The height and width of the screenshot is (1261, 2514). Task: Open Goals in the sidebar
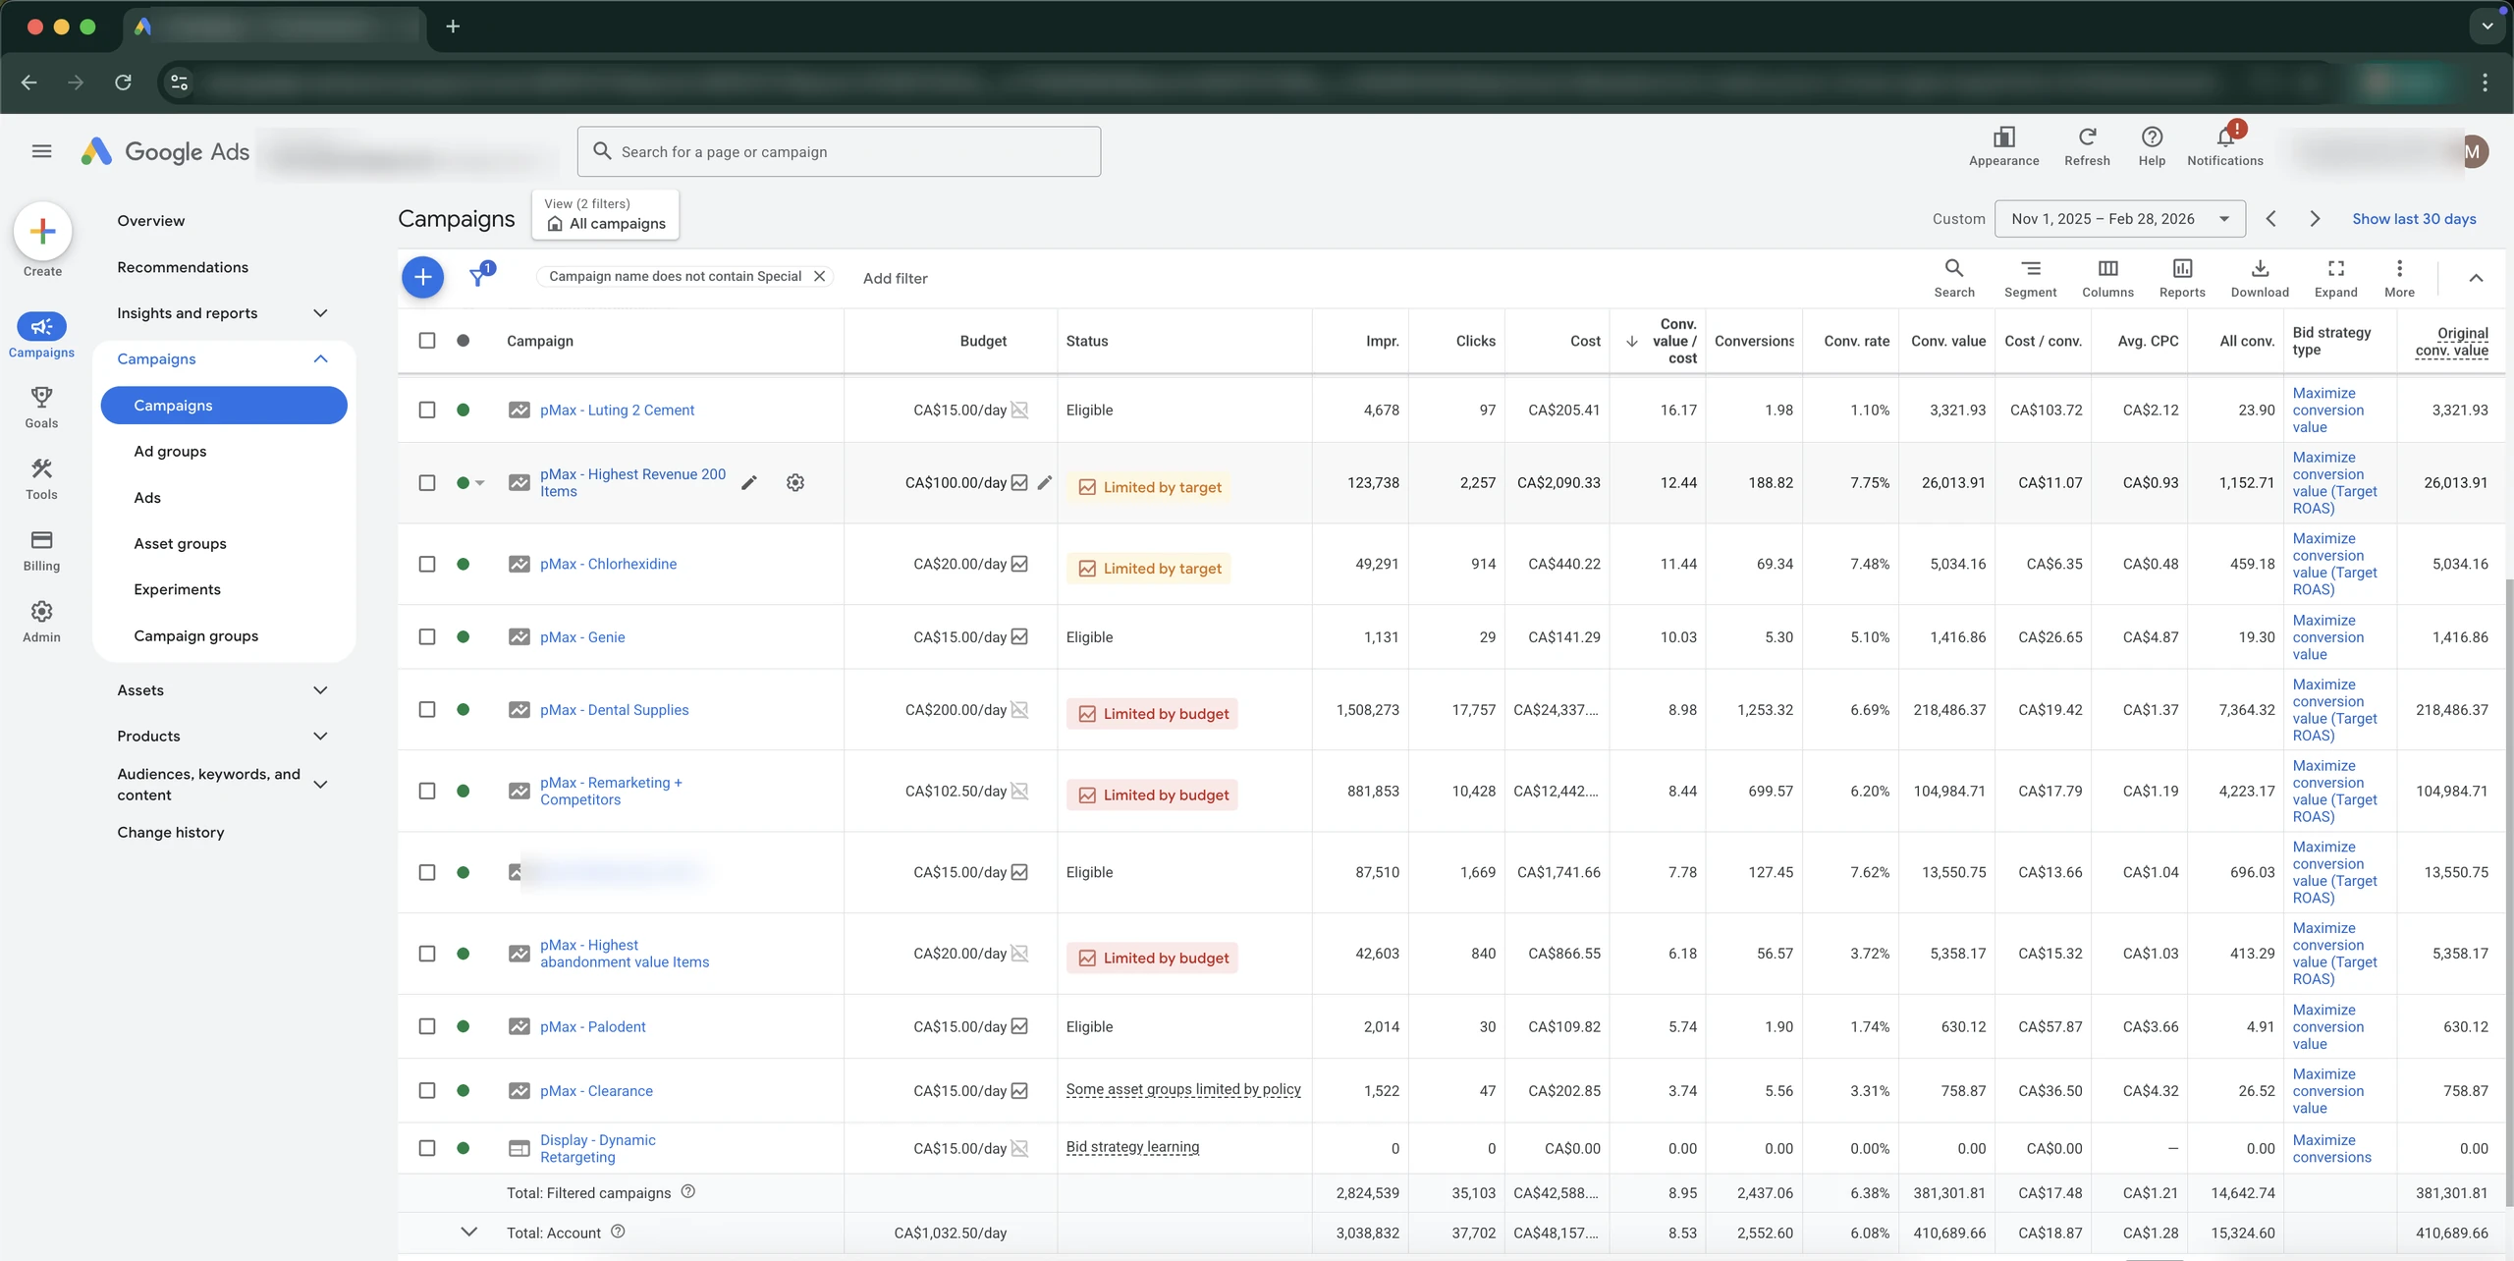(x=41, y=408)
